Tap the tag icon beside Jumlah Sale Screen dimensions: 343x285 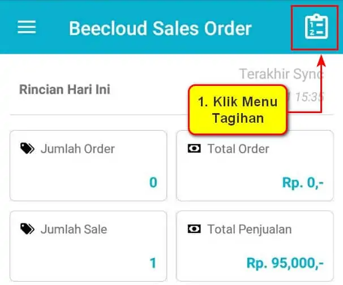point(27,229)
